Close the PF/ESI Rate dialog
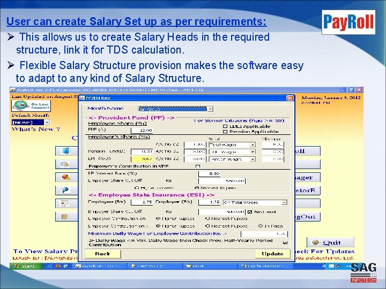Image resolution: width=386 pixels, height=289 pixels. pyautogui.click(x=290, y=98)
